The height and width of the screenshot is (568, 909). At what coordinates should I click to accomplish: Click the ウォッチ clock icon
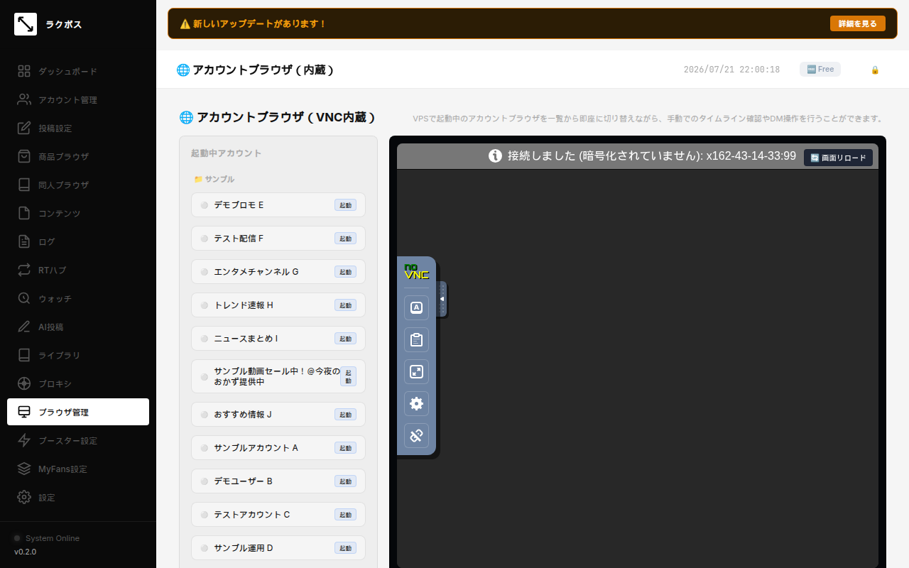pyautogui.click(x=24, y=298)
